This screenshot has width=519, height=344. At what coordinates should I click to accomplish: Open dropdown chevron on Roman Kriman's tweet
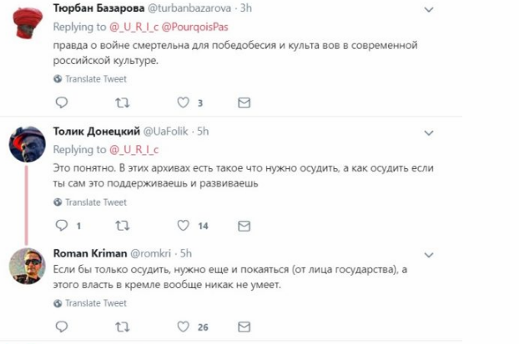click(x=429, y=254)
